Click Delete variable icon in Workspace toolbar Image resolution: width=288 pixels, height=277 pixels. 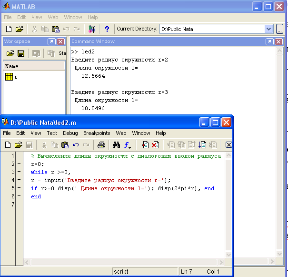click(x=51, y=53)
